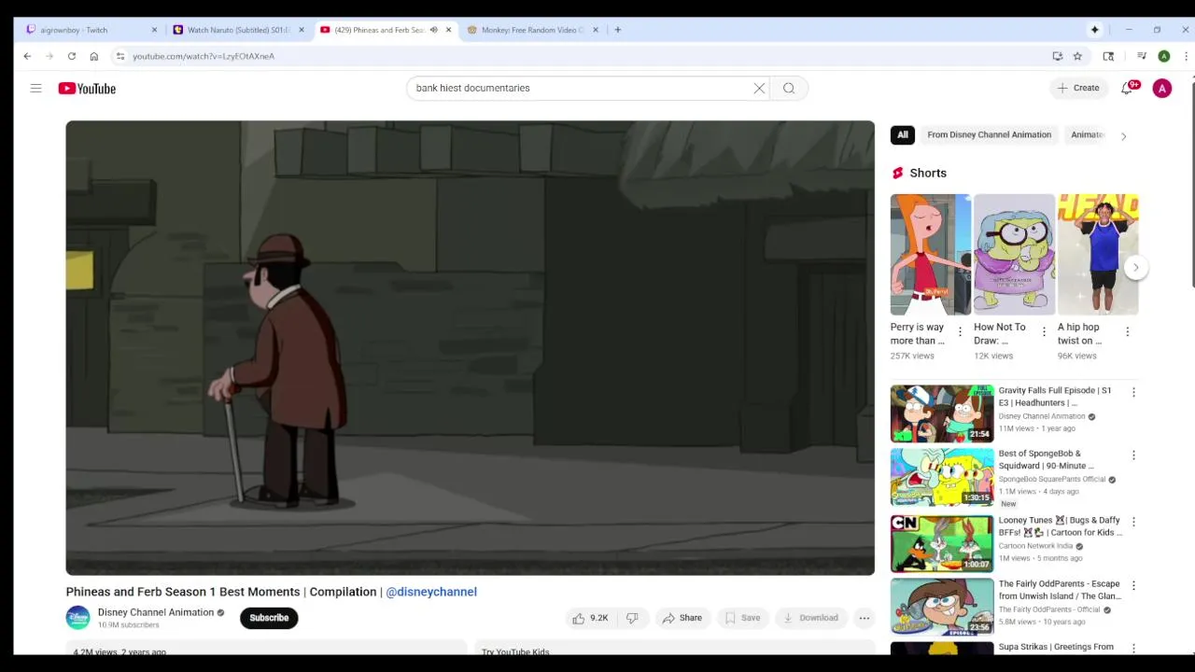This screenshot has height=672, width=1195.
Task: Open Best of SpongeBob & Squidward thumbnail
Action: 942,477
